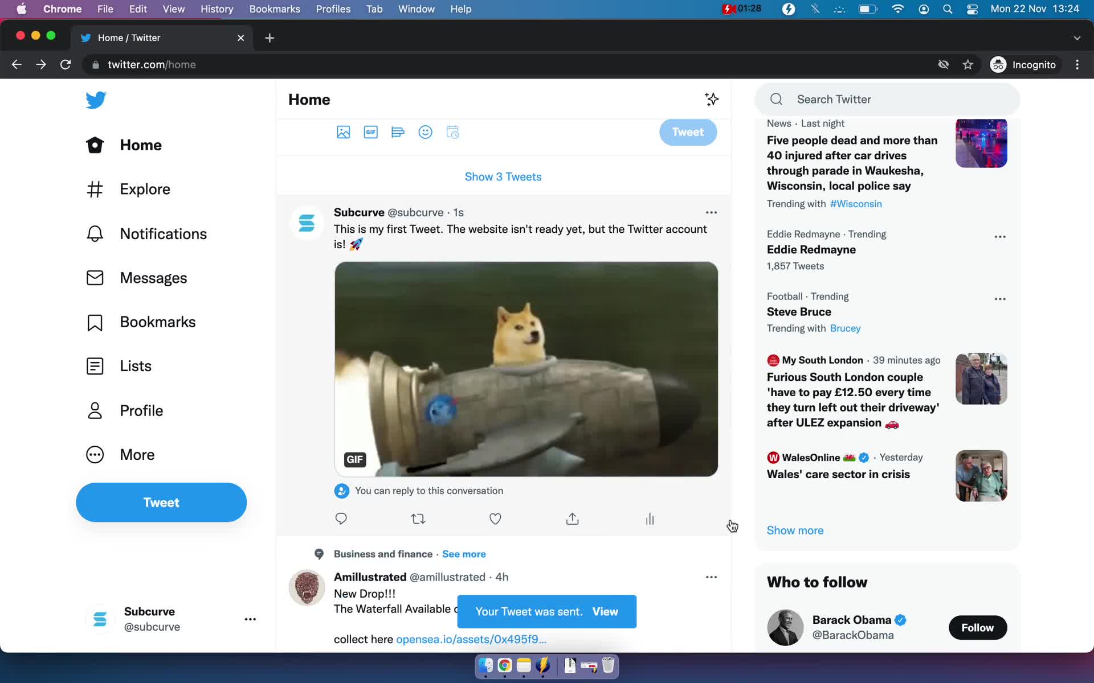Add a poll in the composer
The width and height of the screenshot is (1094, 683).
point(398,132)
